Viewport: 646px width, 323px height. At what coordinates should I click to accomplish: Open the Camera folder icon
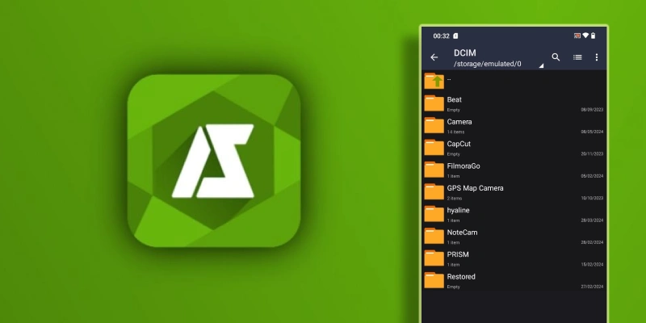coord(434,125)
